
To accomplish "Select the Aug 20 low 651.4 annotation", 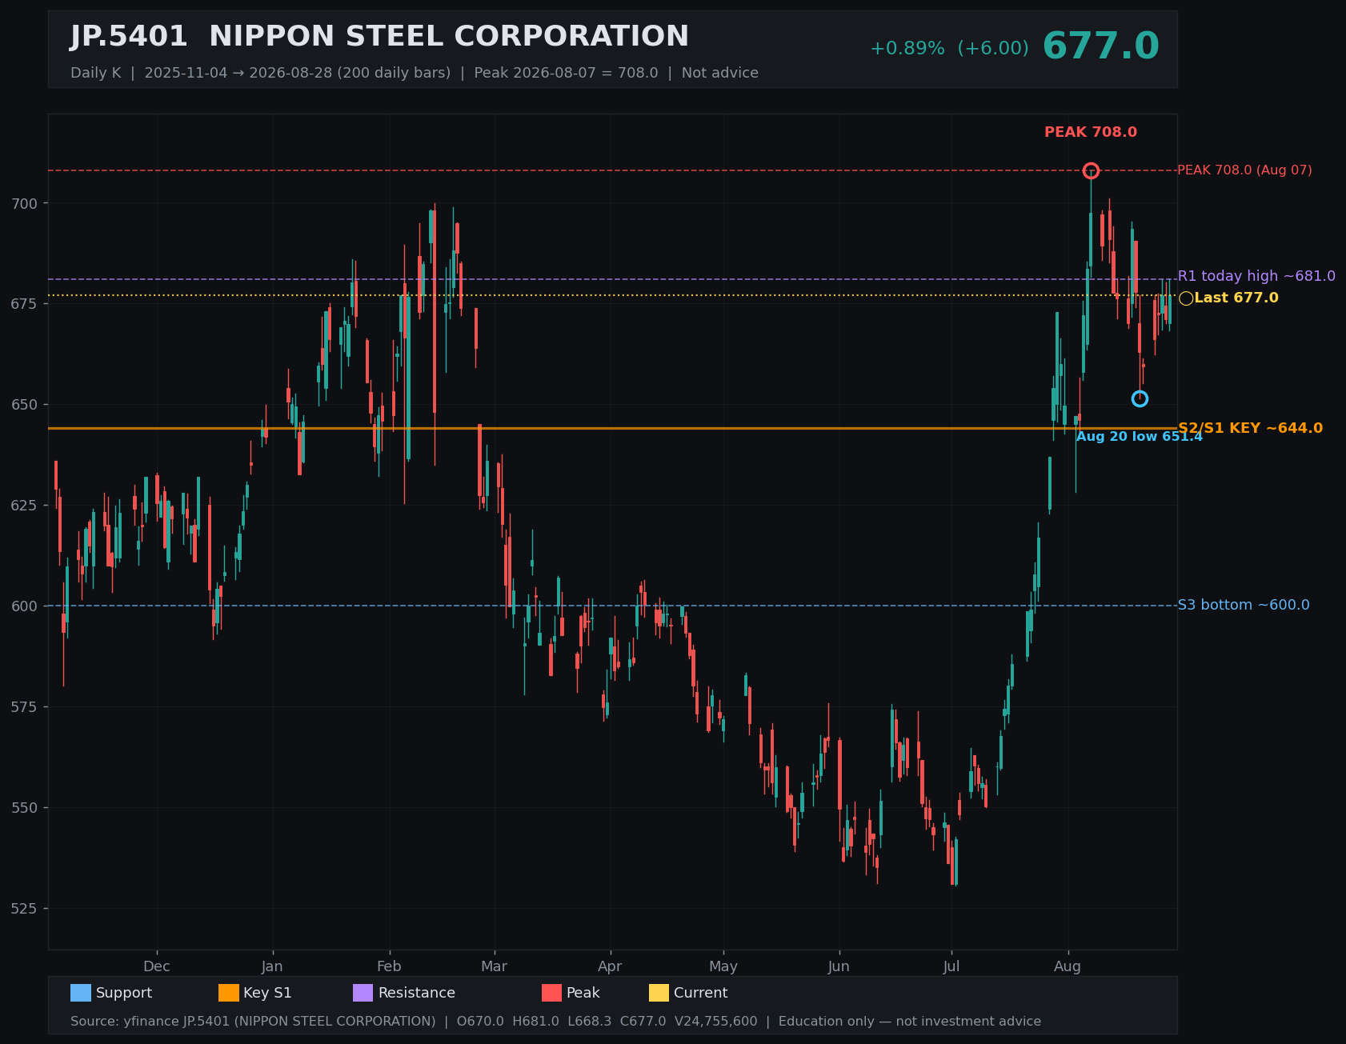I will tap(1140, 437).
